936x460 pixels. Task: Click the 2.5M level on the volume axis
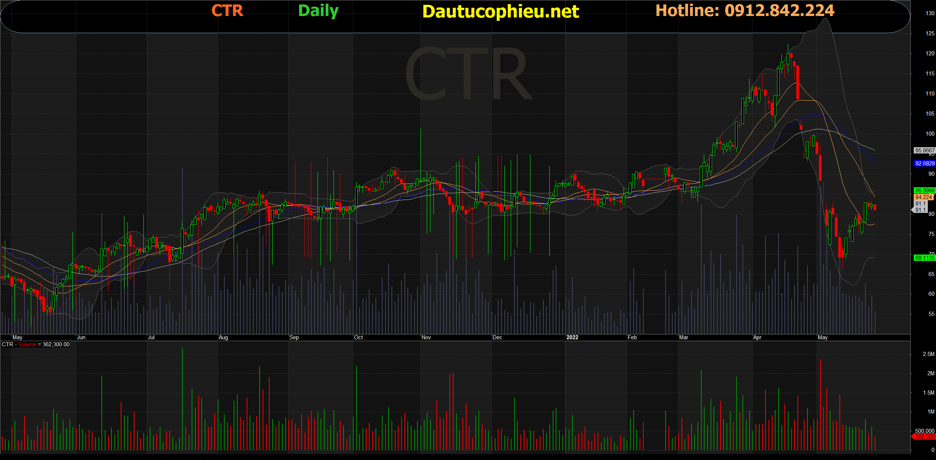tap(928, 354)
